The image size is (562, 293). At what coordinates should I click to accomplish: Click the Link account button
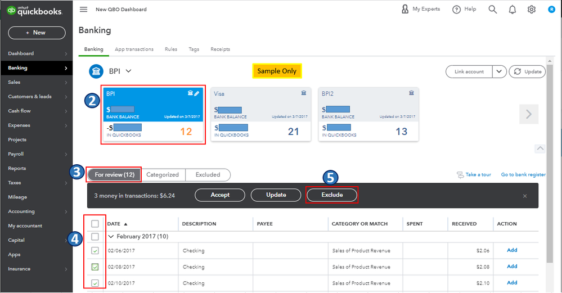point(469,71)
